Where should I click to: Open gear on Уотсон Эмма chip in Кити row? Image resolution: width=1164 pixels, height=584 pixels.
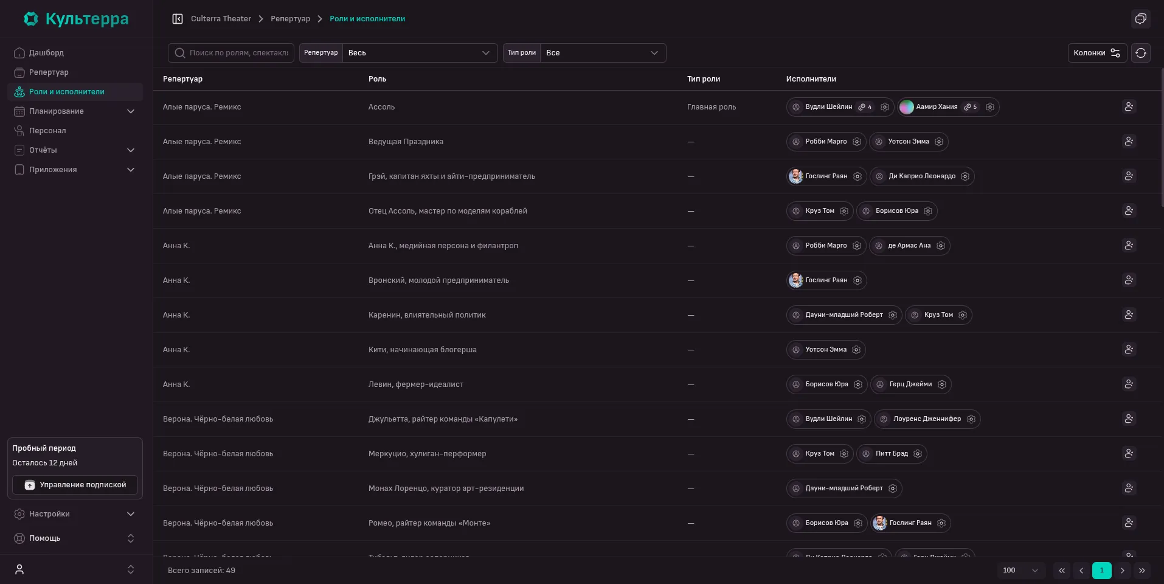(x=856, y=350)
